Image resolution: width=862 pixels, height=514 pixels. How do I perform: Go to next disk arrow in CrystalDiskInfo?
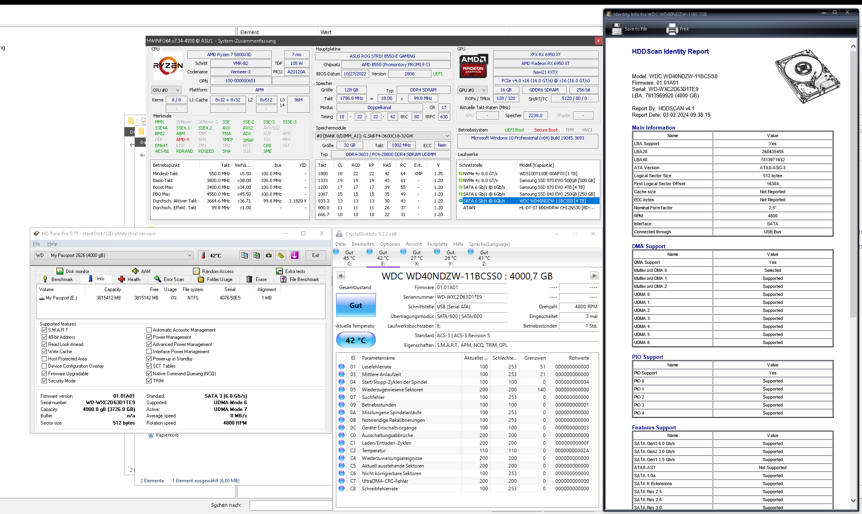(594, 276)
